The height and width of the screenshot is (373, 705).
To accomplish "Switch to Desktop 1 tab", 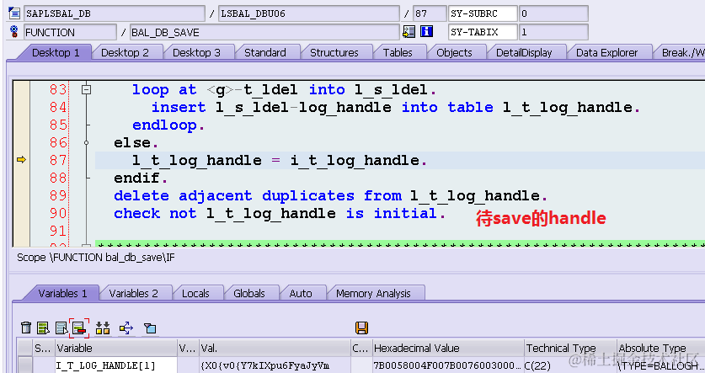I will click(56, 52).
